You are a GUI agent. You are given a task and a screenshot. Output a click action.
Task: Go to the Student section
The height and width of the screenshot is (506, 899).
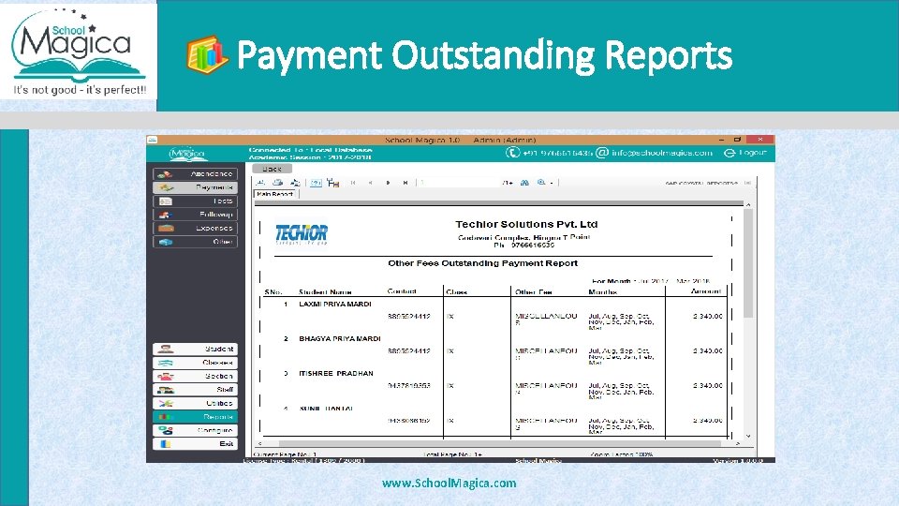[195, 349]
